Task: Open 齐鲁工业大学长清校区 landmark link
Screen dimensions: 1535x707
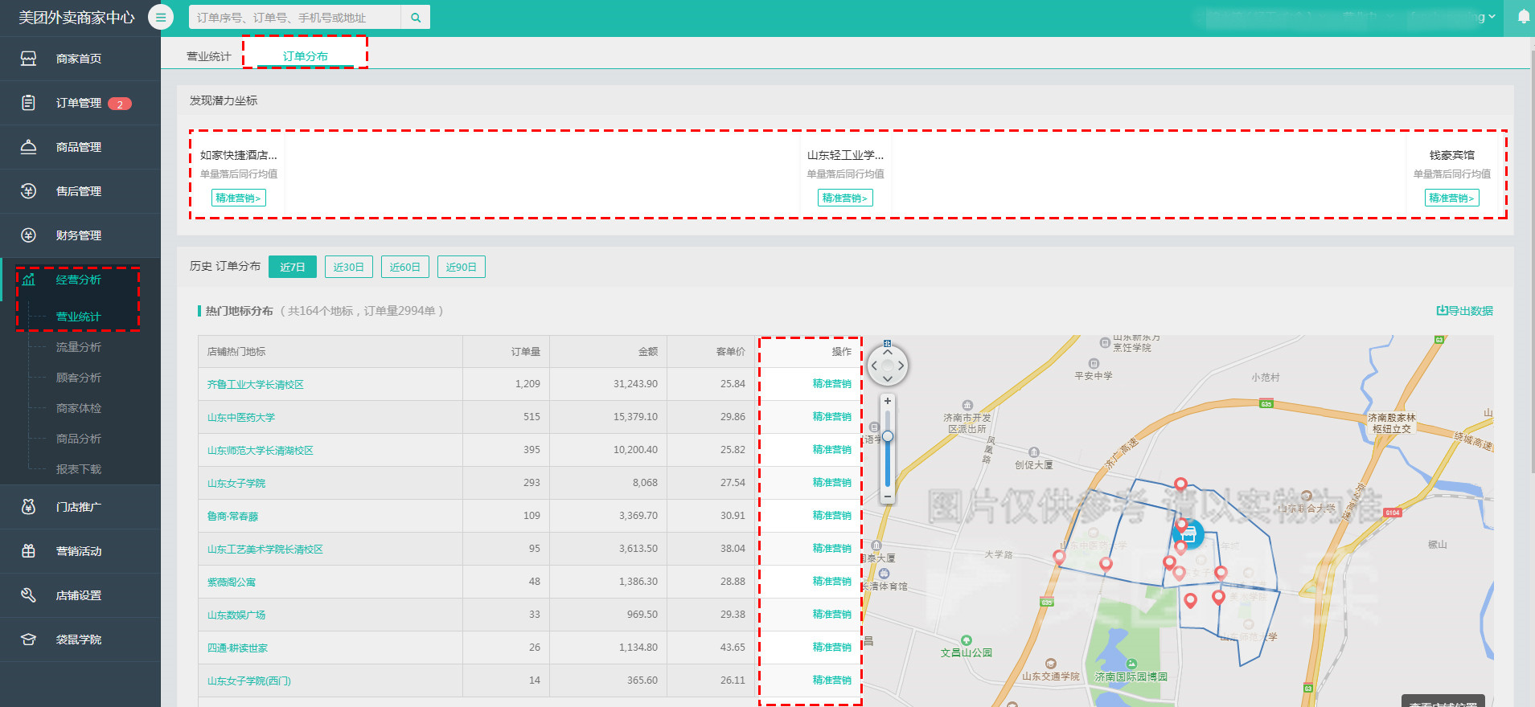Action: tap(255, 385)
